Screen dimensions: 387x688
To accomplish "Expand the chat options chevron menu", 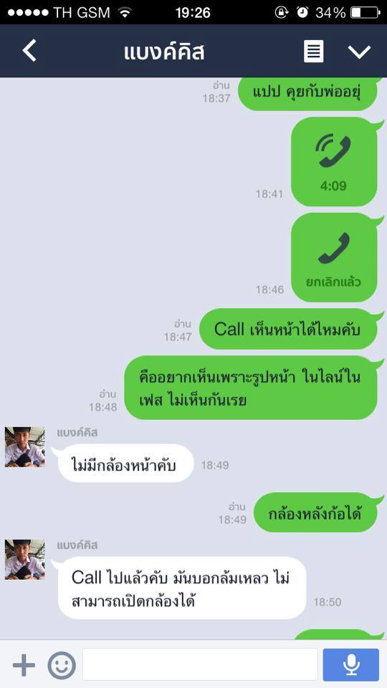I will pyautogui.click(x=359, y=52).
